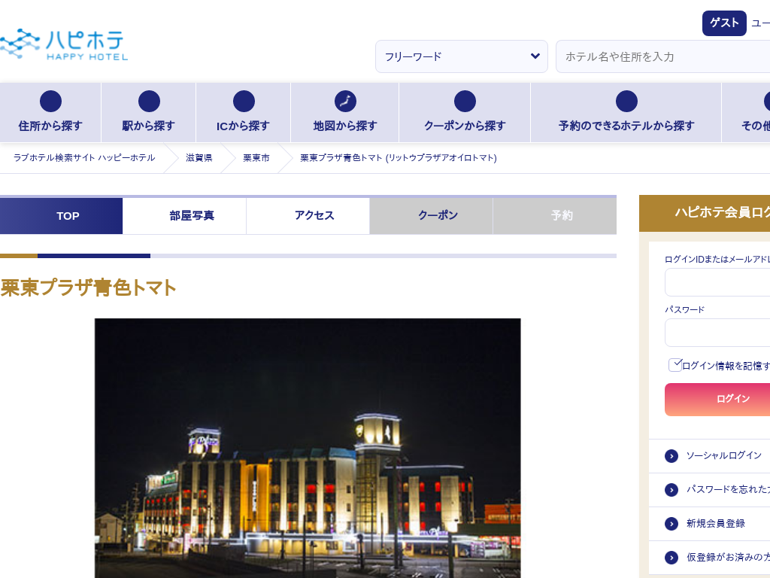Screen dimensions: 770x578
Task: Click the arrow icon beside パスワードを忘れた方
Action: [671, 490]
